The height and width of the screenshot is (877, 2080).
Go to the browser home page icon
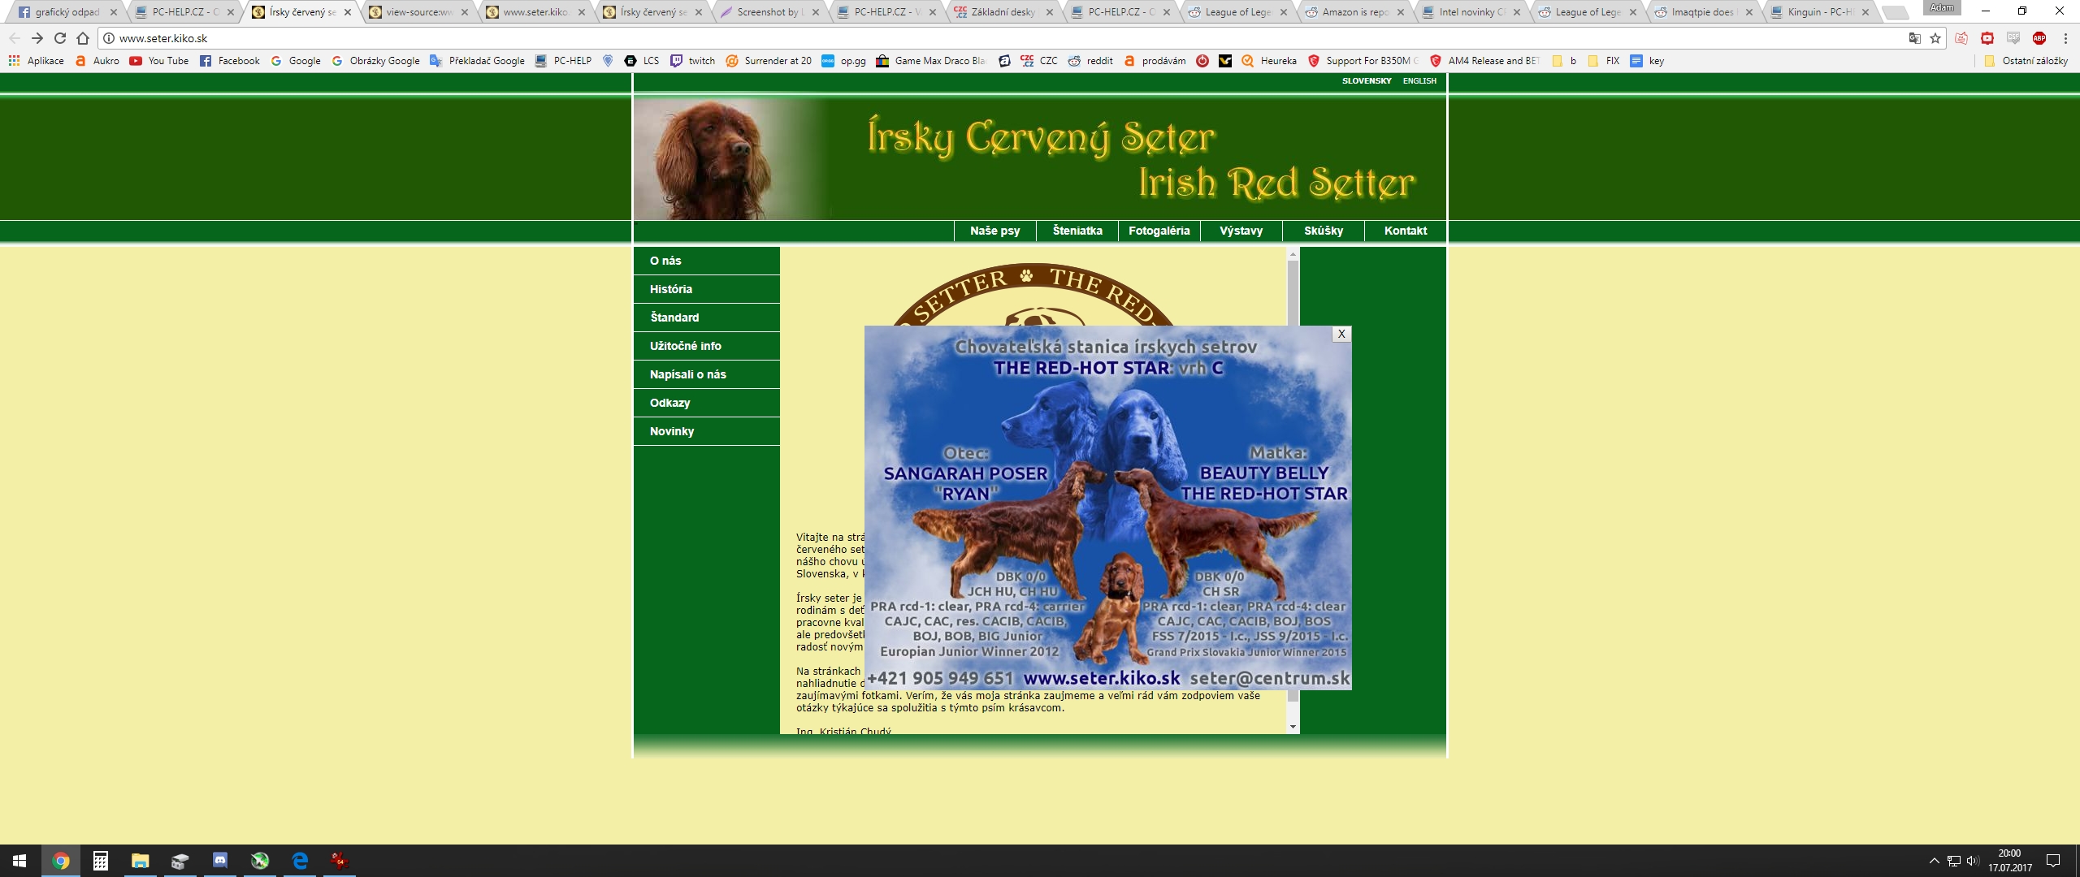[x=83, y=38]
